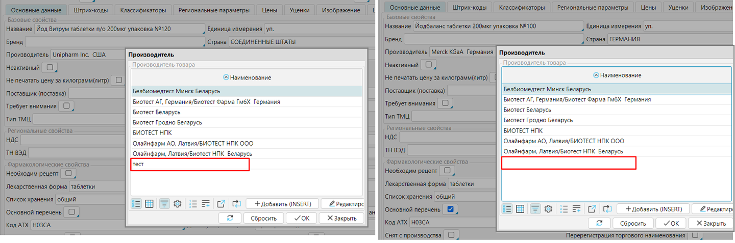Click list view icon in Йод Витрум dialog
The image size is (735, 243).
click(136, 204)
